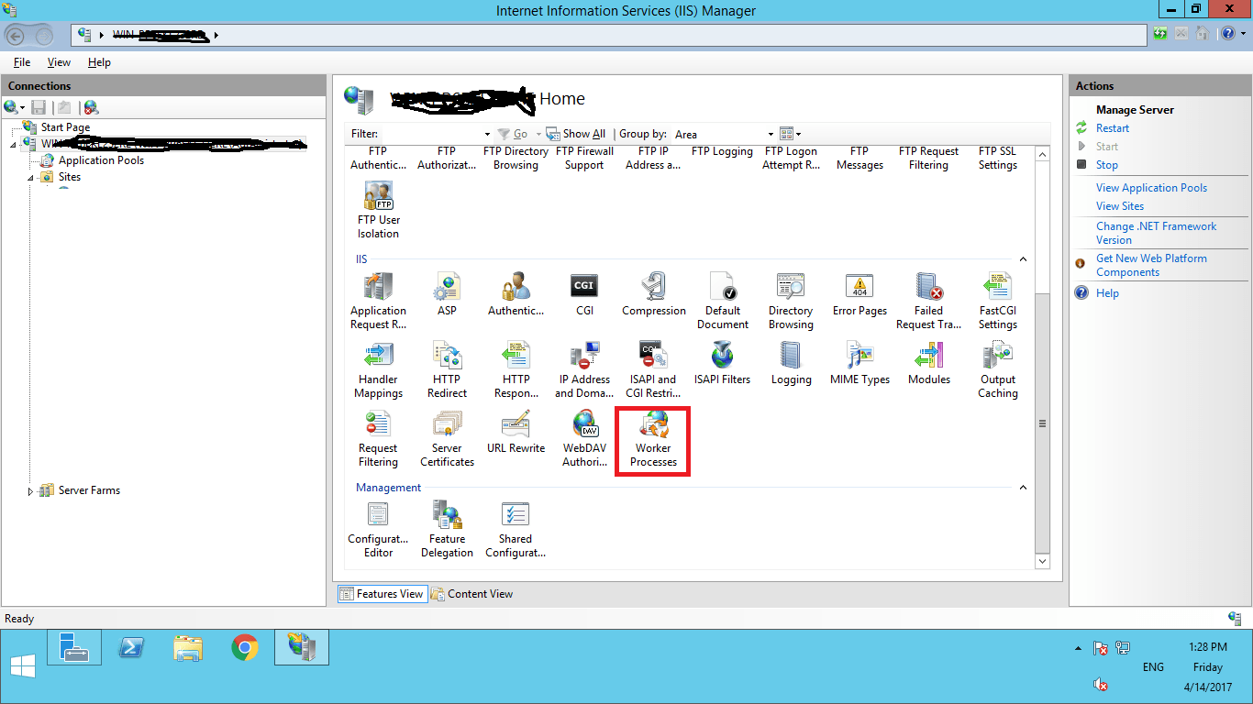Open the Directory Browsing feature in IIS group
The image size is (1253, 704).
[791, 301]
